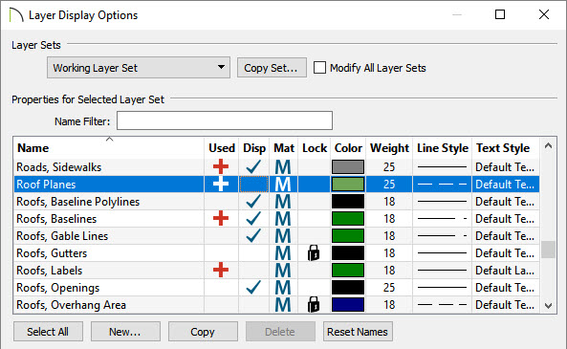Hide the Roofs, Gable Lines layer
567x349 pixels.
click(253, 235)
